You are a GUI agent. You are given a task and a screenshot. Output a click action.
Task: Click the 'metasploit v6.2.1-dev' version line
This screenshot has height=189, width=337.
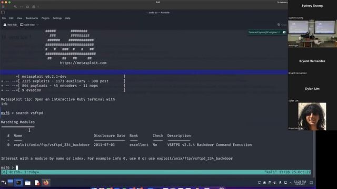point(44,77)
